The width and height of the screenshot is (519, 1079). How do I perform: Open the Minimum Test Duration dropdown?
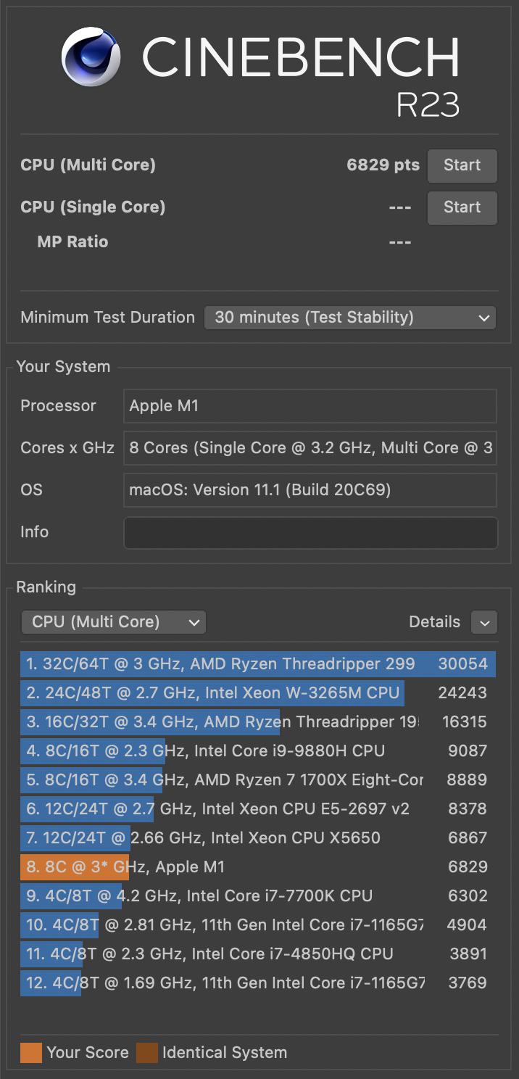click(x=350, y=318)
